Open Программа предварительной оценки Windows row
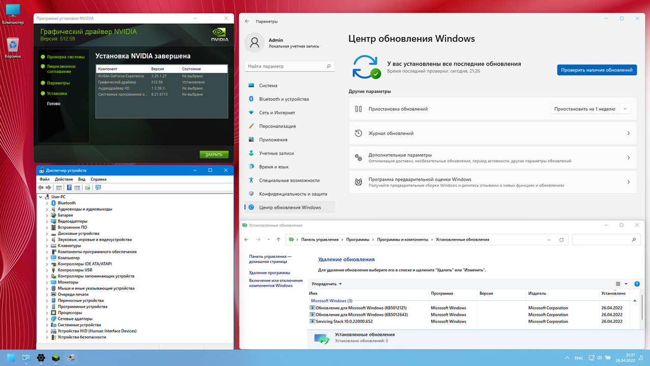Screen dimensions: 650x366 [x=493, y=182]
